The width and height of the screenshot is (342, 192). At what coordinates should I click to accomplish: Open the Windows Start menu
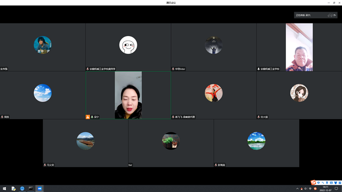pos(4,189)
